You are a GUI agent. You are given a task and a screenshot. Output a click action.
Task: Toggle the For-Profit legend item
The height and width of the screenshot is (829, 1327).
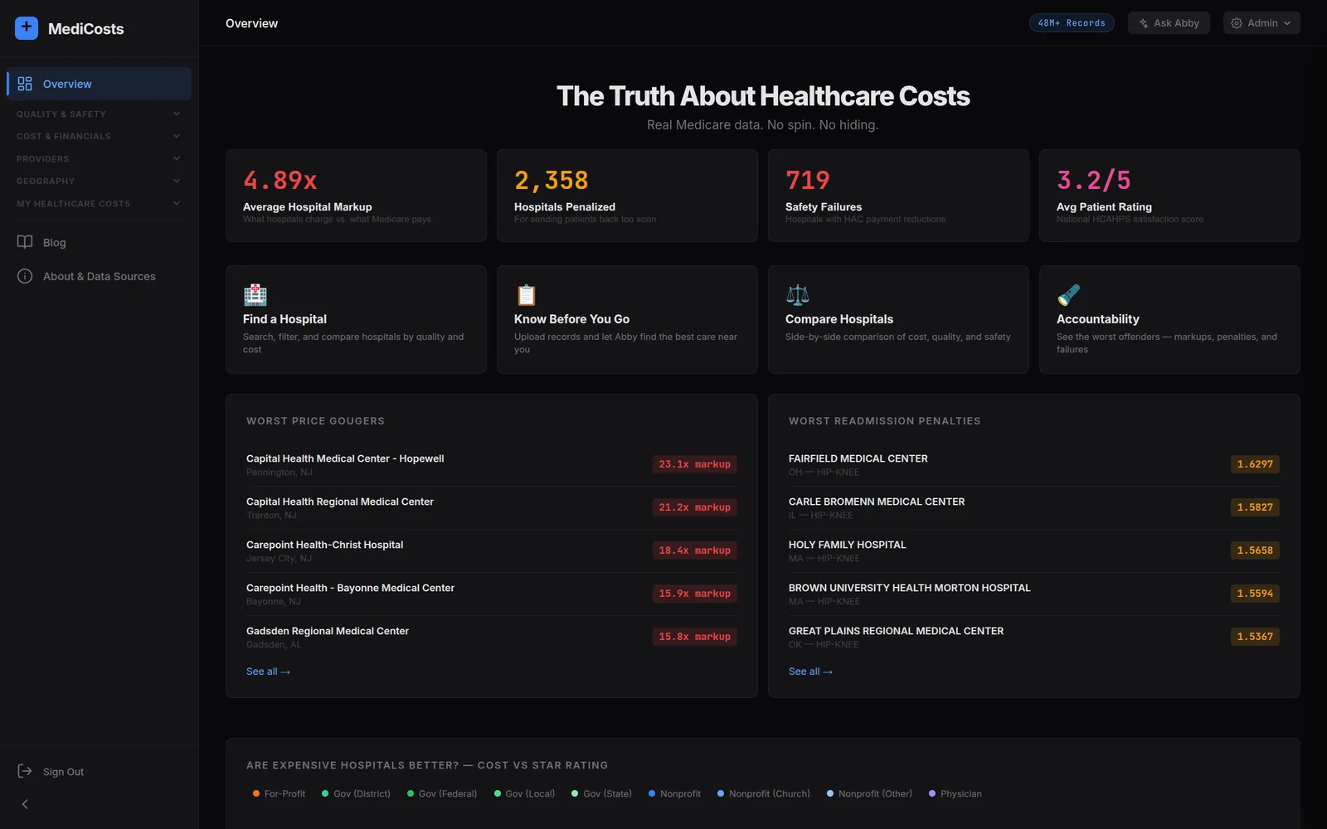pos(279,793)
